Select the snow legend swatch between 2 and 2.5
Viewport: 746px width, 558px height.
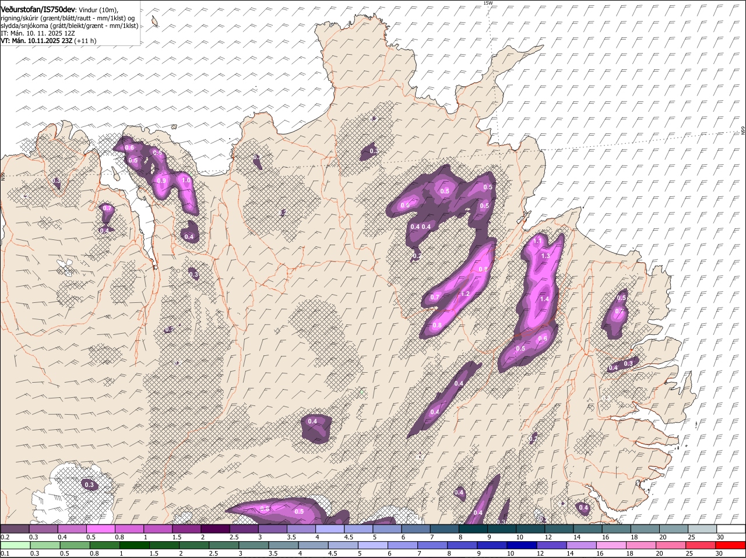(215, 529)
